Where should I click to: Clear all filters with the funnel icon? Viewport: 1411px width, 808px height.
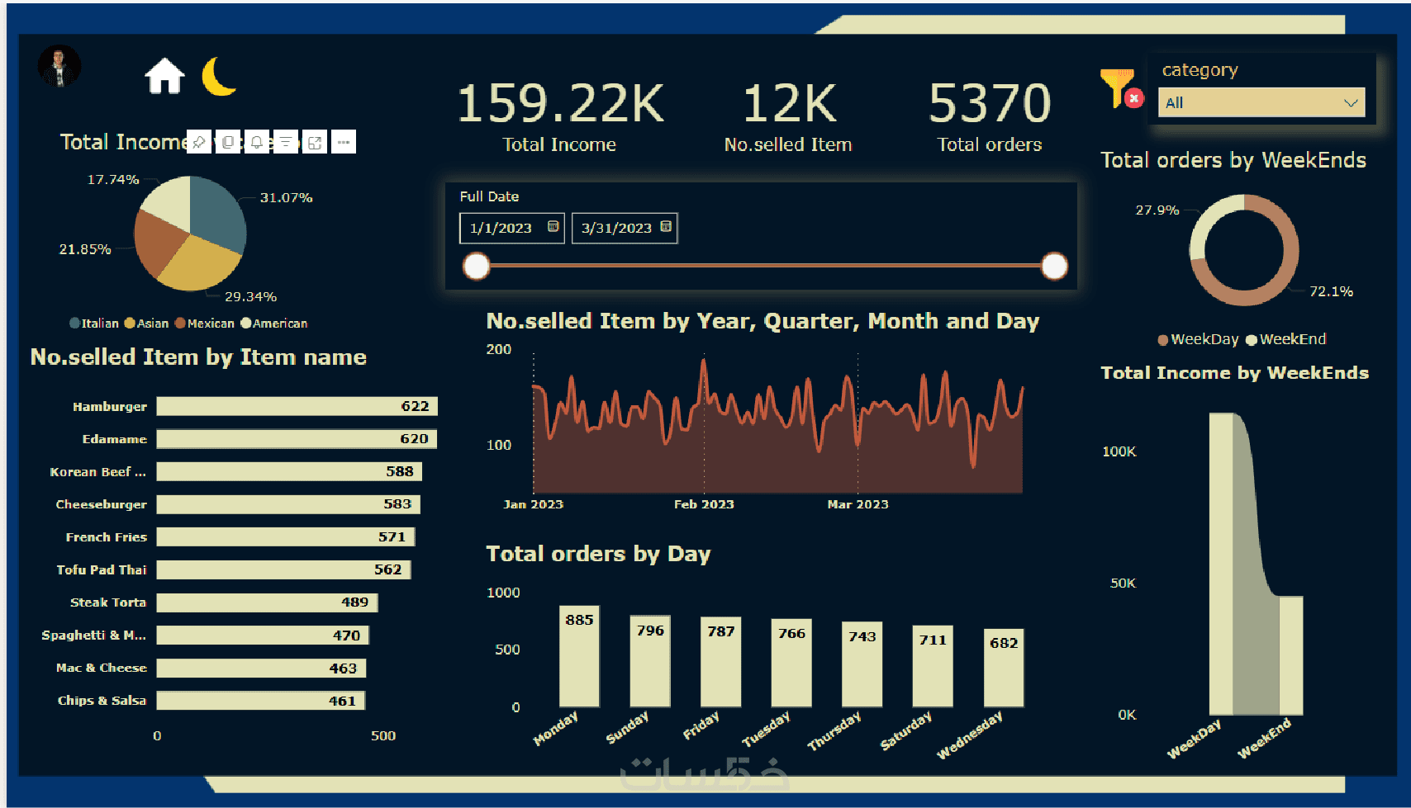point(1121,88)
